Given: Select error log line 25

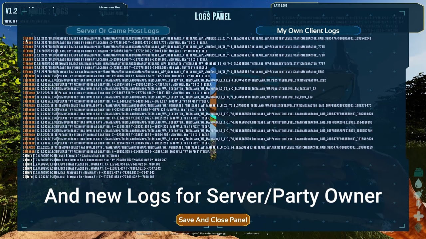Looking at the screenshot, I should (x=198, y=139).
